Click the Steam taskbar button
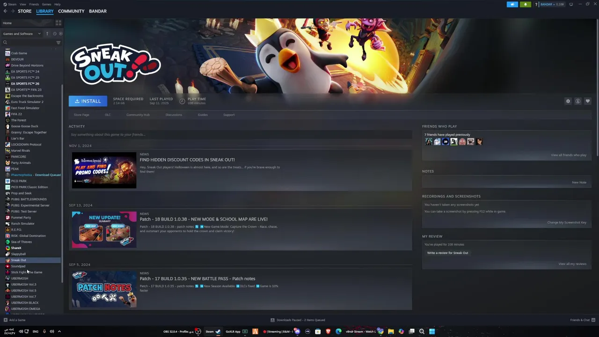Image resolution: width=599 pixels, height=337 pixels. coord(213,331)
